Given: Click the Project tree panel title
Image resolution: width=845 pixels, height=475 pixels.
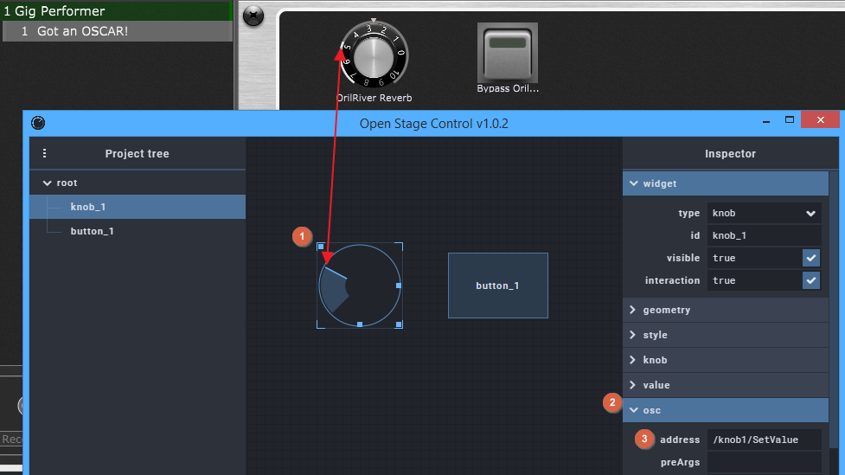Looking at the screenshot, I should (137, 154).
